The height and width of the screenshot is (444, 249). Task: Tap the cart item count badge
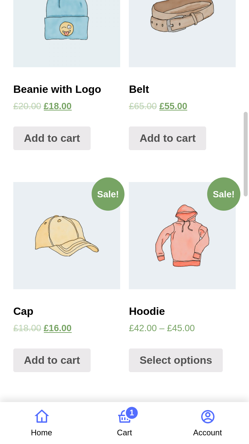pos(132,413)
